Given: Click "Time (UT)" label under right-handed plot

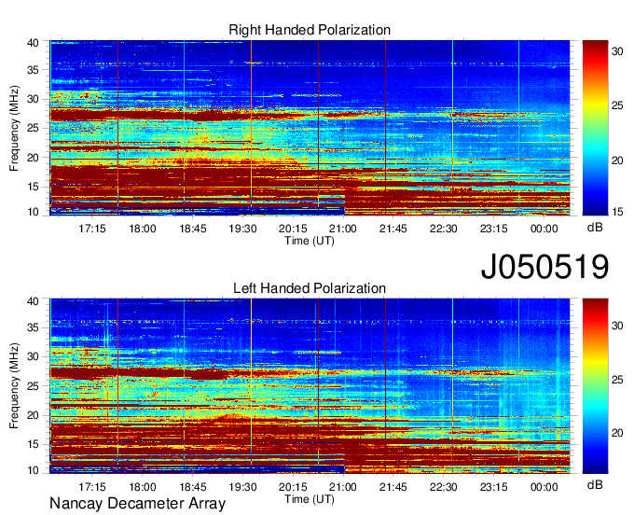Looking at the screenshot, I should (x=310, y=241).
